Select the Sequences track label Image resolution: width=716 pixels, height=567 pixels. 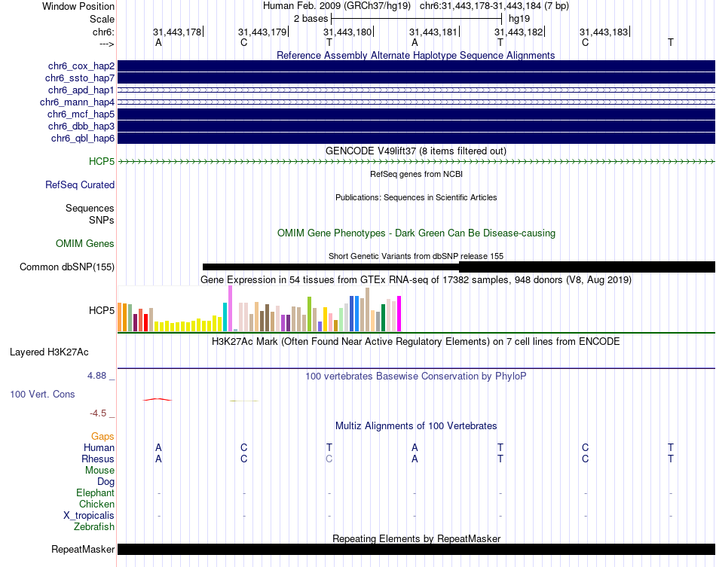90,208
